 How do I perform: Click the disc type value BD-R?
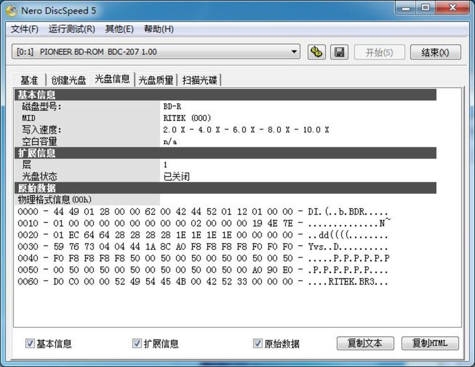pos(172,106)
